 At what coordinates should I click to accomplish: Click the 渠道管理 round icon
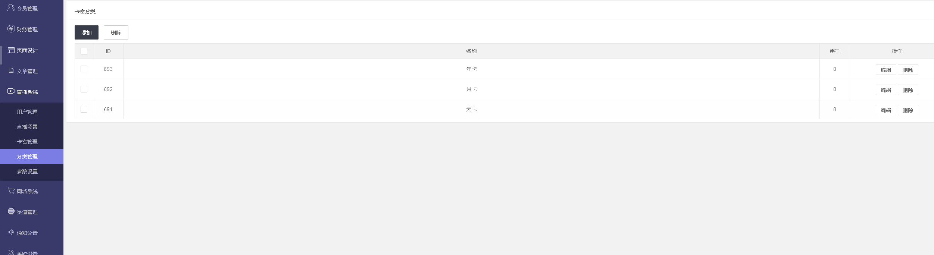click(11, 211)
